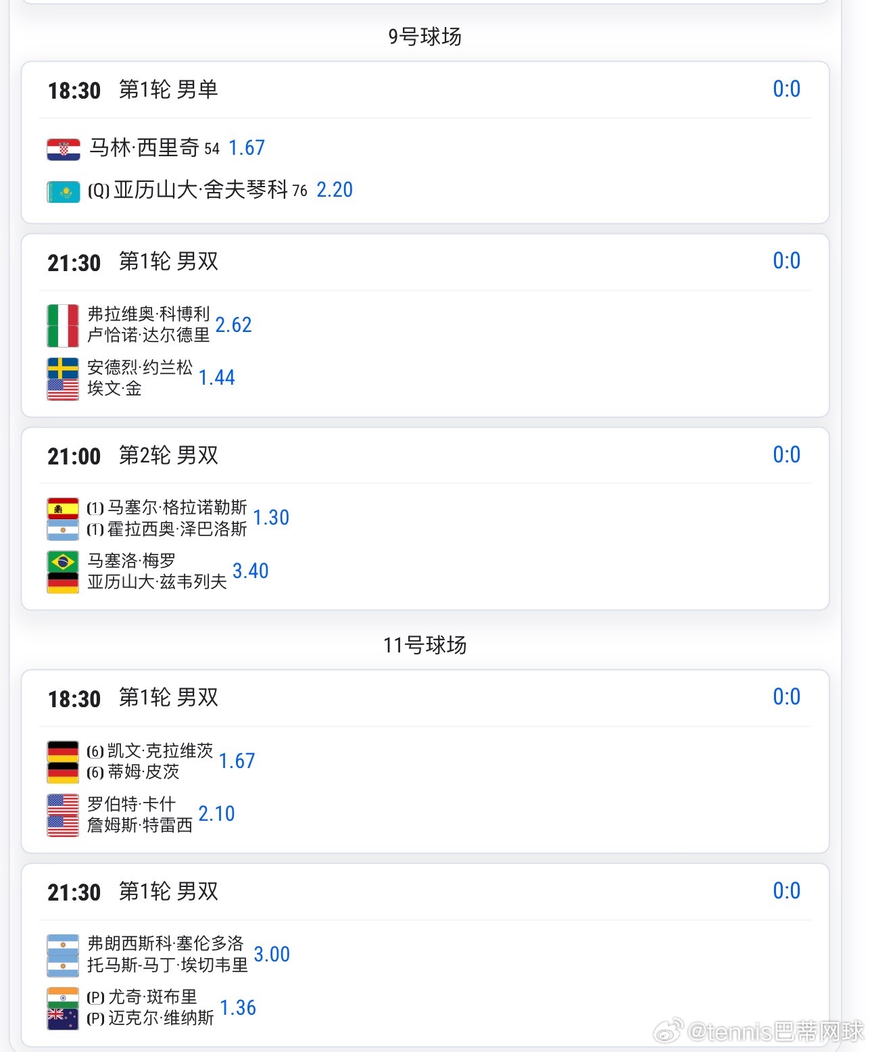Click the India flag beside 尤奇·斑布里
Screen dimensions: 872x1052
point(63,997)
